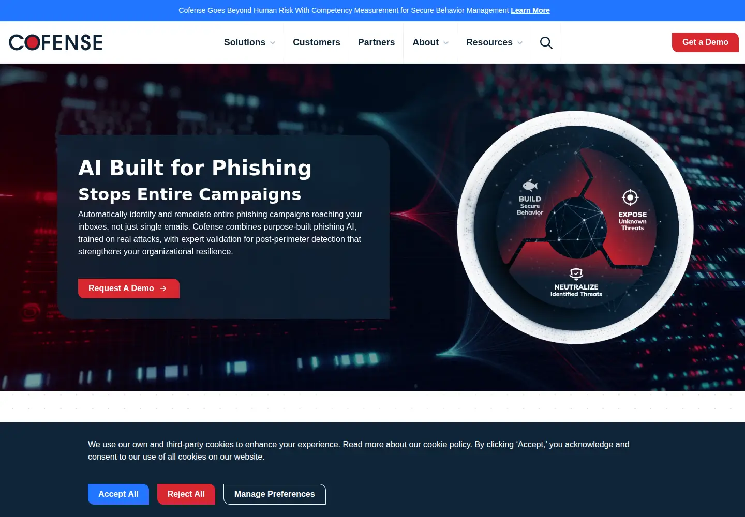Expand the About dropdown chevron
Viewport: 745px width, 517px height.
coord(446,43)
